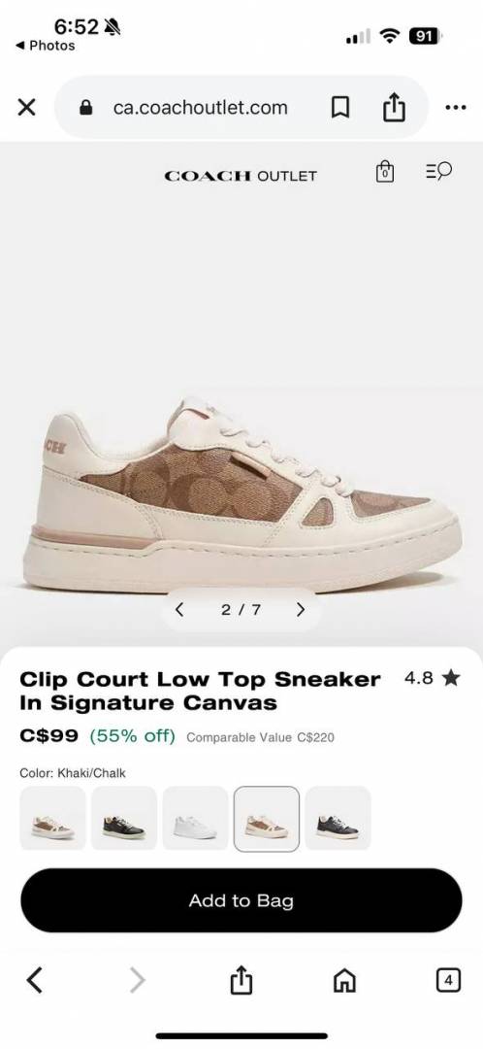This screenshot has height=1049, width=483.
Task: Close the in-app browser with X
Action: tap(26, 107)
